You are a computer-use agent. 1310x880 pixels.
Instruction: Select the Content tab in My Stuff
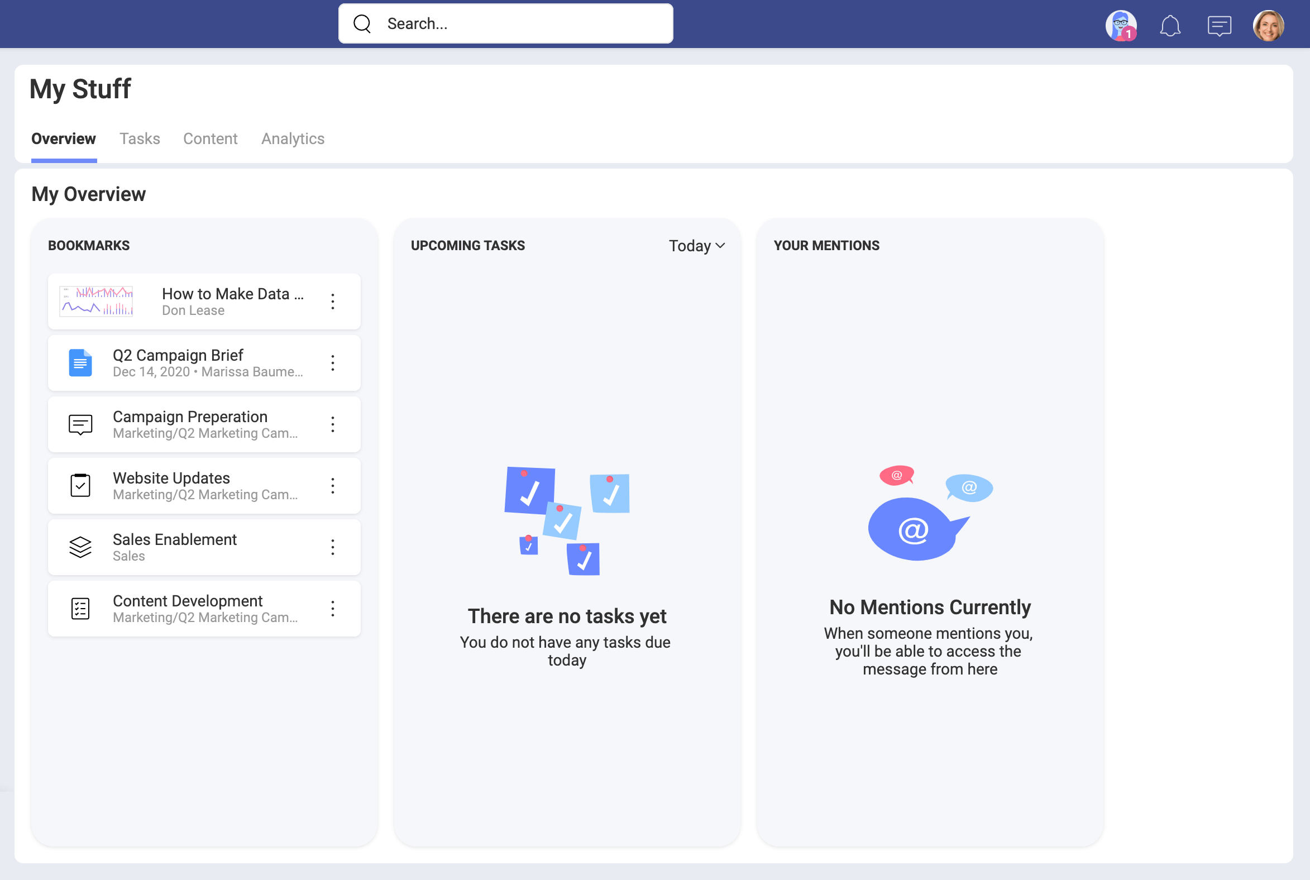(x=210, y=138)
